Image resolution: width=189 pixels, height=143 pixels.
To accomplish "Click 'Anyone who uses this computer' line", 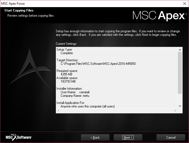I will coord(87,106).
